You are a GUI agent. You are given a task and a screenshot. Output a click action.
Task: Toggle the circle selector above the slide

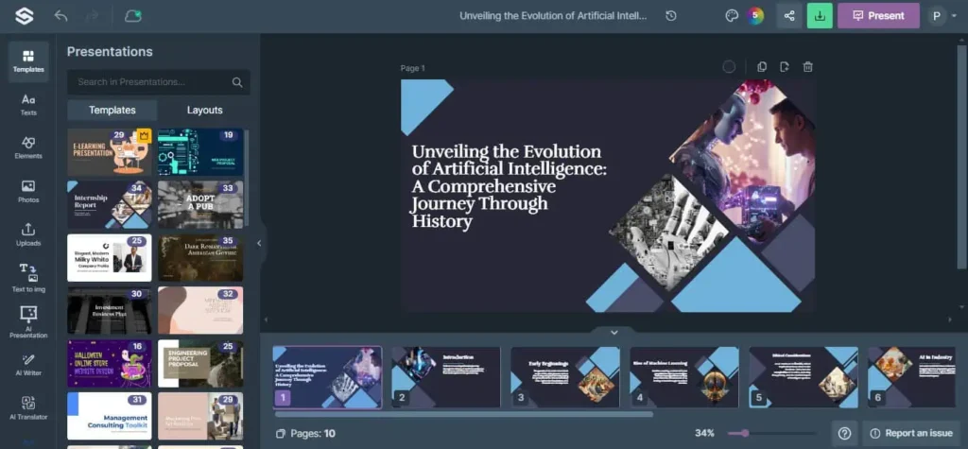pyautogui.click(x=729, y=67)
